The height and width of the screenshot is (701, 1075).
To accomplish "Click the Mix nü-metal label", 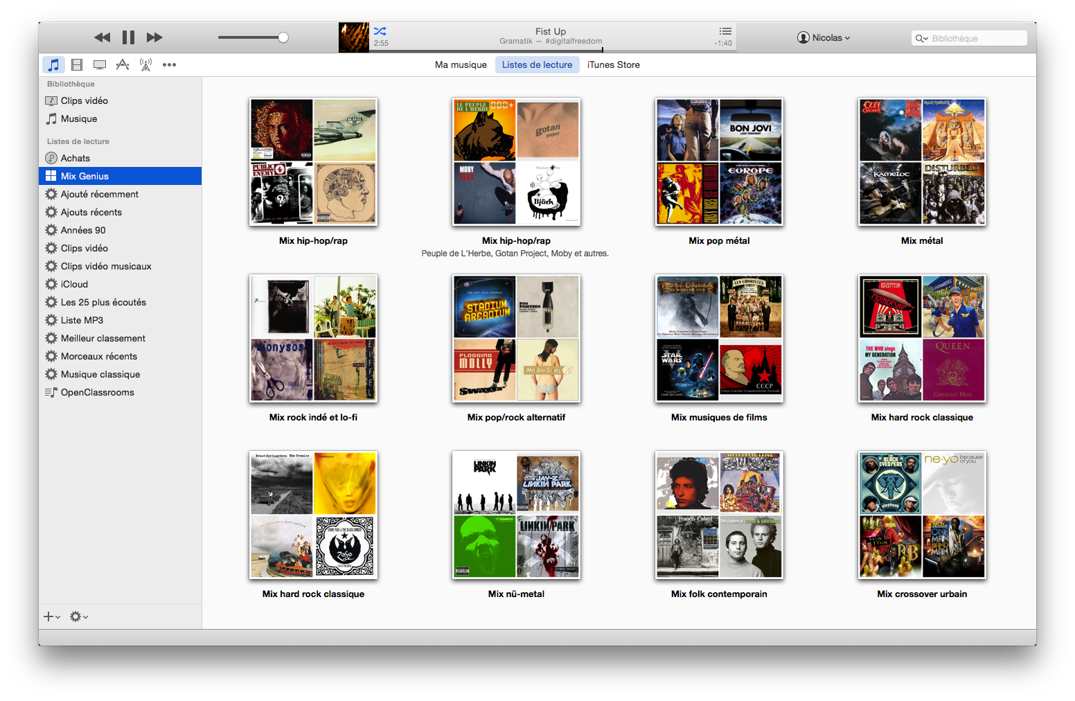I will pyautogui.click(x=516, y=594).
